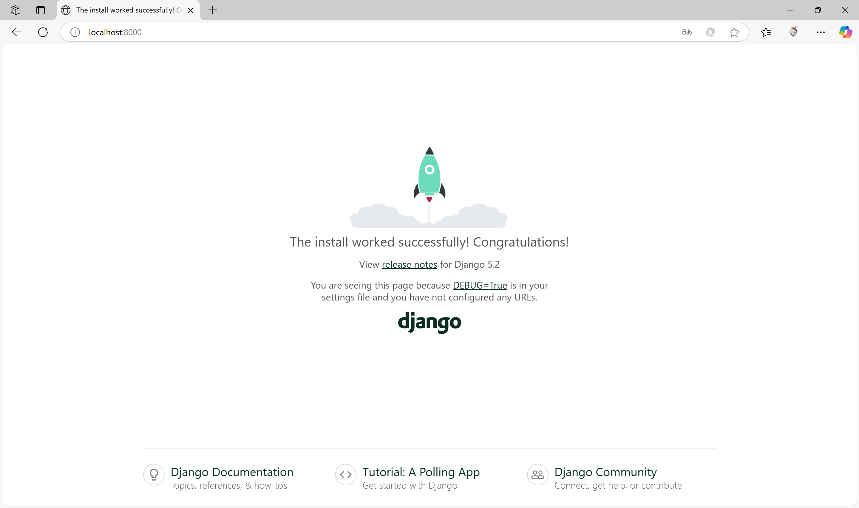
Task: Follow the DEBUG=True link
Action: coord(480,286)
